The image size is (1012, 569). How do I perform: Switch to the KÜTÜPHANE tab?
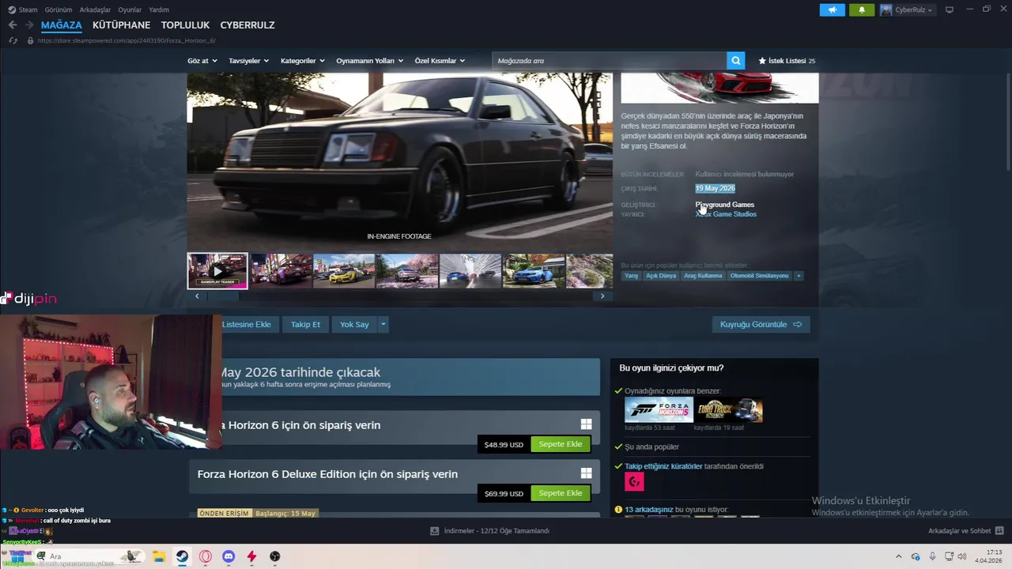point(121,25)
